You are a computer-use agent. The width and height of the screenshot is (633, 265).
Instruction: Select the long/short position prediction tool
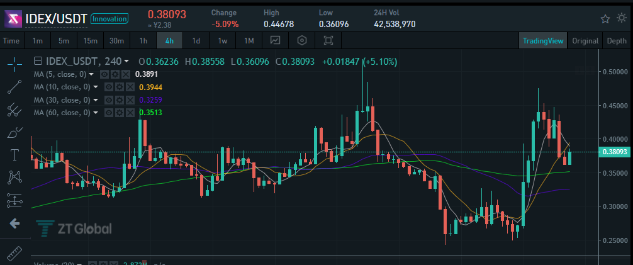[x=15, y=200]
